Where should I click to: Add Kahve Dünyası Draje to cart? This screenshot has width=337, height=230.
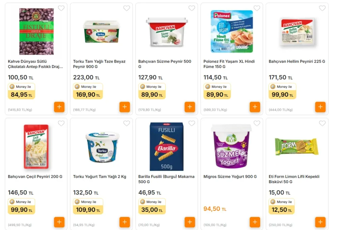(59, 107)
